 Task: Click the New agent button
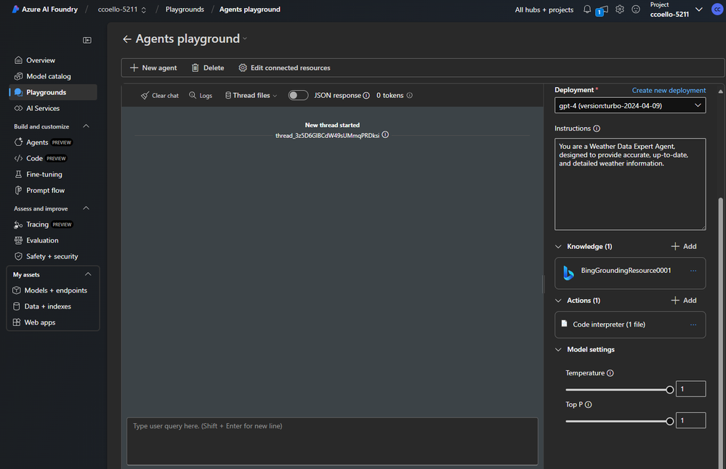tap(153, 68)
